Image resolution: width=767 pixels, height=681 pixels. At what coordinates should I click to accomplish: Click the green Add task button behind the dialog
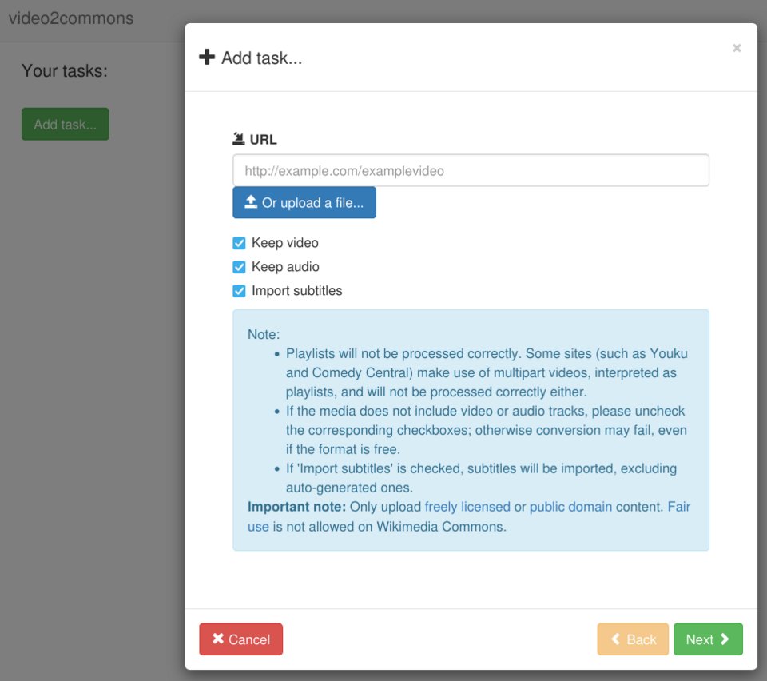[65, 124]
